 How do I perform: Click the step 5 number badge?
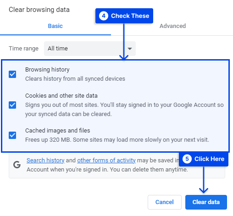tap(187, 159)
